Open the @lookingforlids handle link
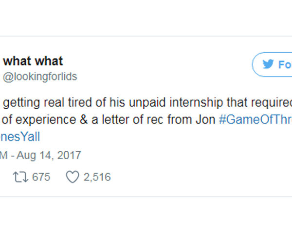This screenshot has height=240, width=292. [40, 77]
